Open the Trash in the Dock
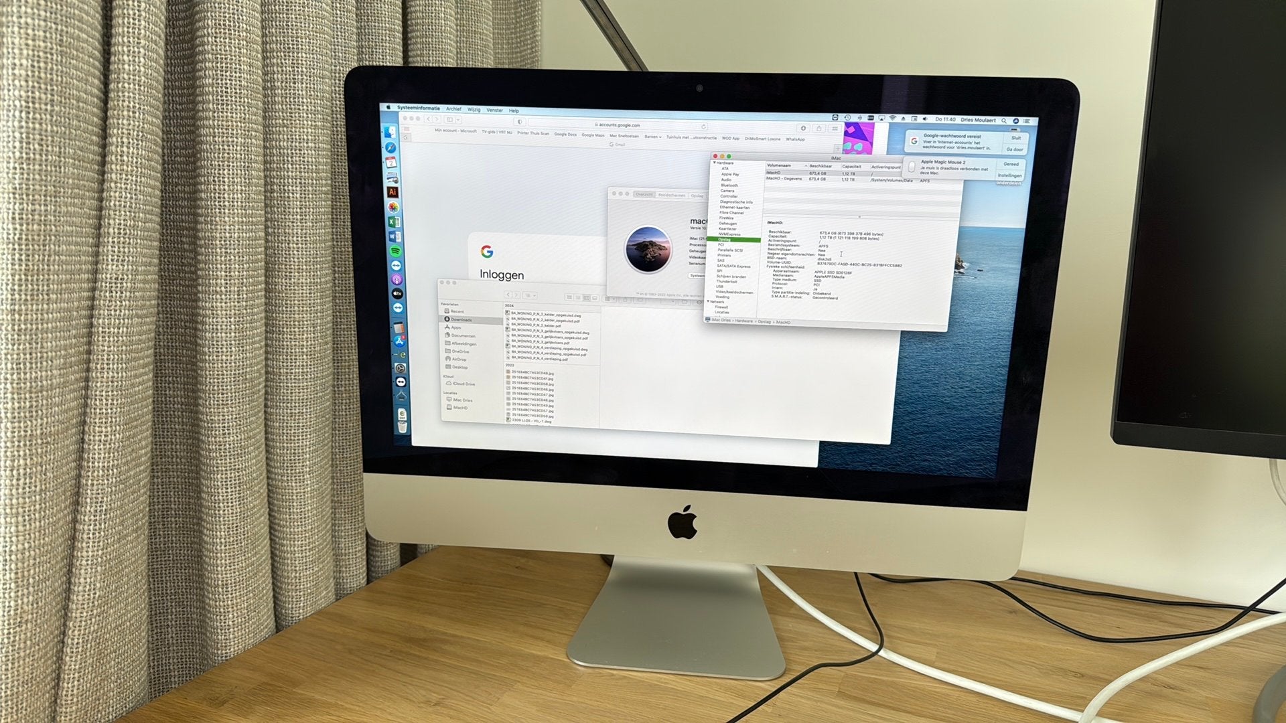1286x723 pixels. coord(403,426)
